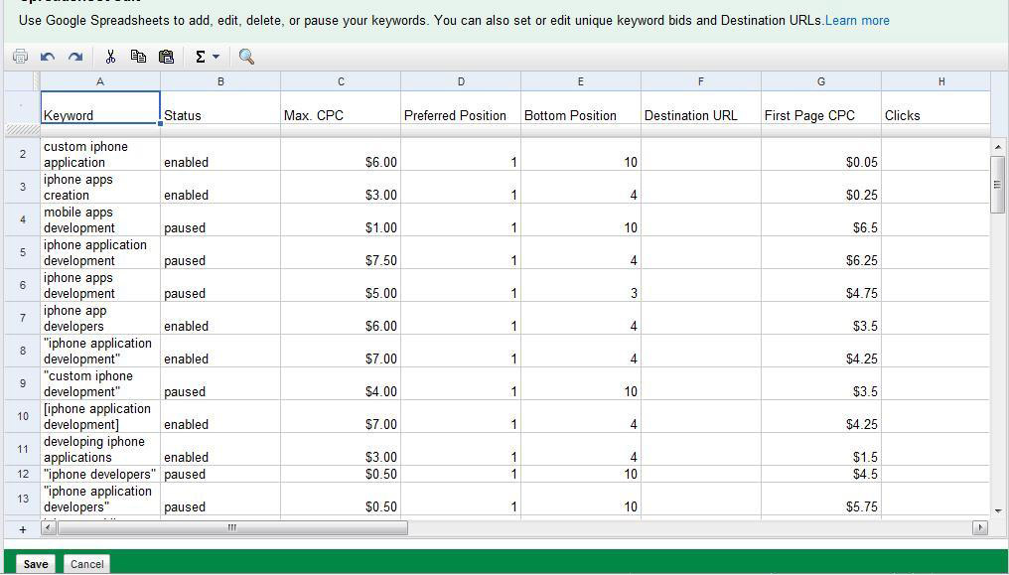
Task: Select the Bottom Position header cell
Action: pos(581,107)
